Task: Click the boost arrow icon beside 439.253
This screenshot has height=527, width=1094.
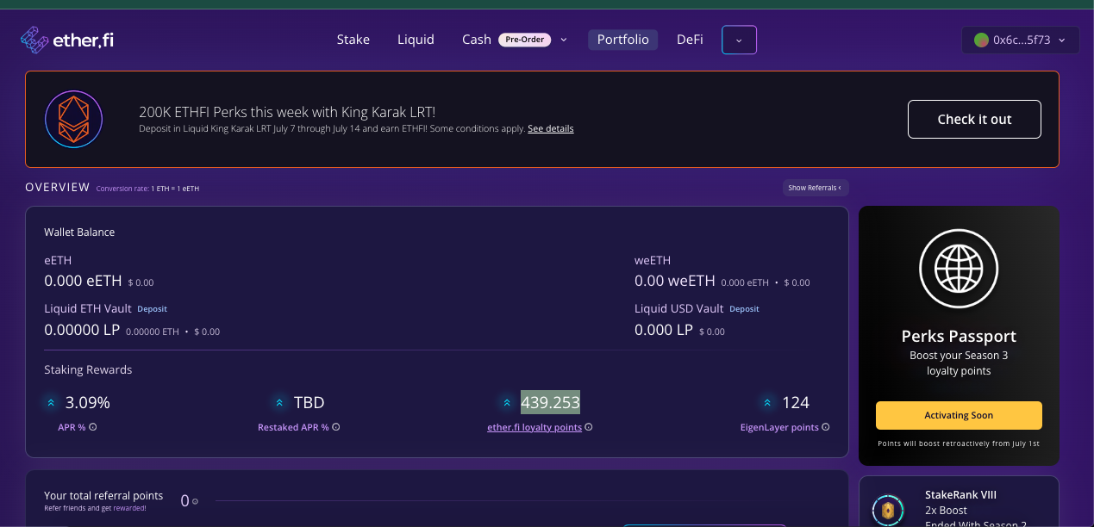Action: (506, 402)
